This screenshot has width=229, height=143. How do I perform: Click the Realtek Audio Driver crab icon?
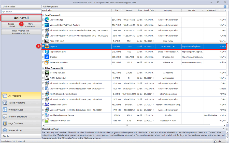(x=47, y=104)
